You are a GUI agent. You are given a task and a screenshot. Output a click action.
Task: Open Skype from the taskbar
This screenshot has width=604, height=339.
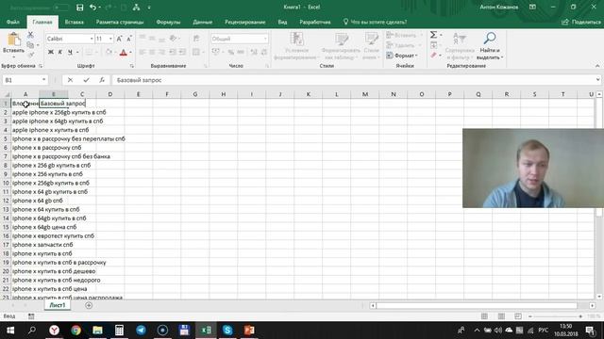227,331
